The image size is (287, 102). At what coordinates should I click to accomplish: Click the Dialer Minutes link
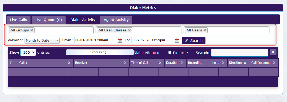(x=146, y=53)
